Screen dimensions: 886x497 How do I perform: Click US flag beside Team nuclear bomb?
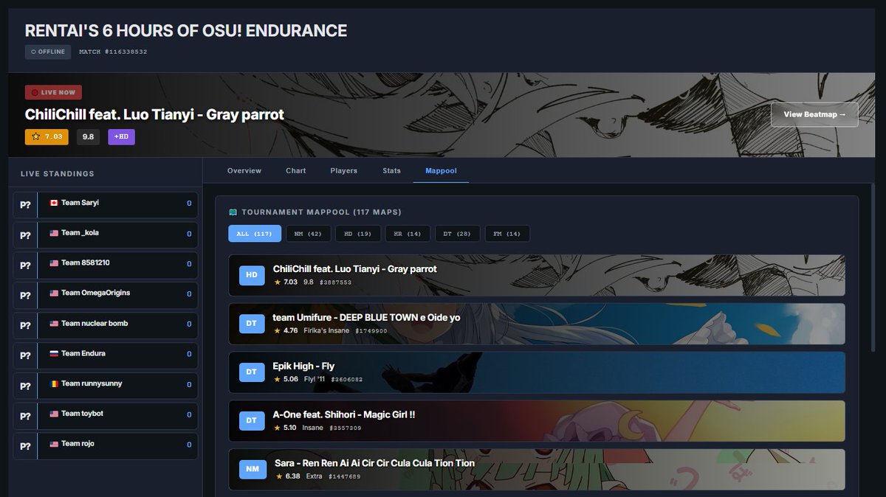(x=54, y=323)
